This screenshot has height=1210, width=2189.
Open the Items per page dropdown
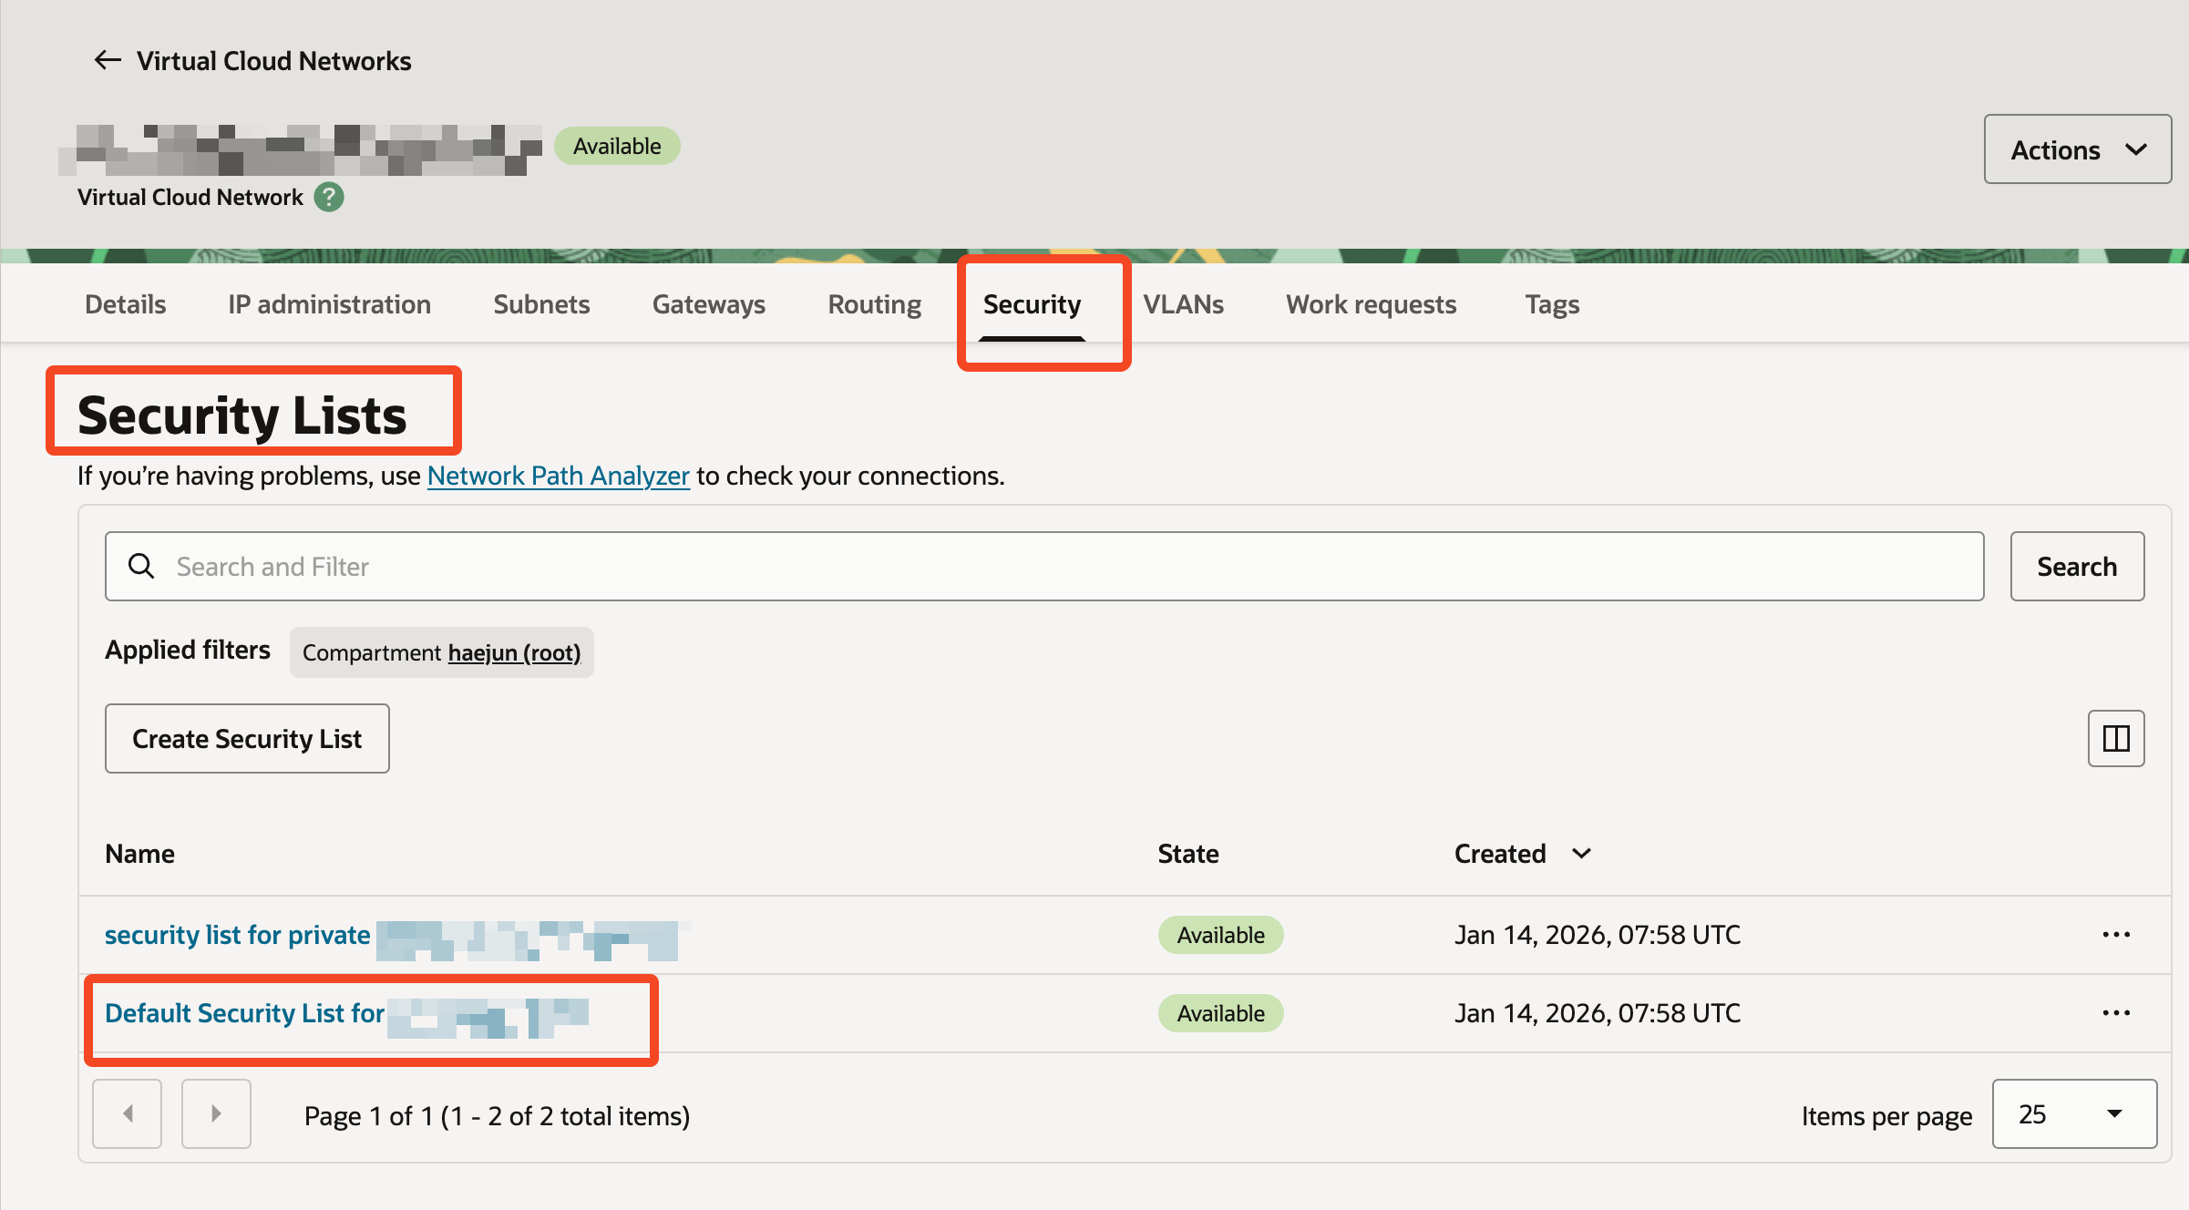(2073, 1113)
